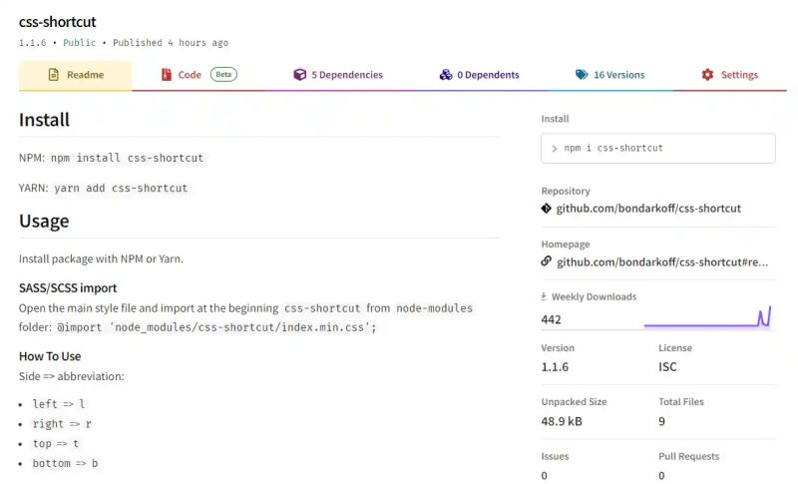Viewport: 798px width, 484px height.
Task: Click the unpacked size 48.9 kB
Action: (562, 421)
